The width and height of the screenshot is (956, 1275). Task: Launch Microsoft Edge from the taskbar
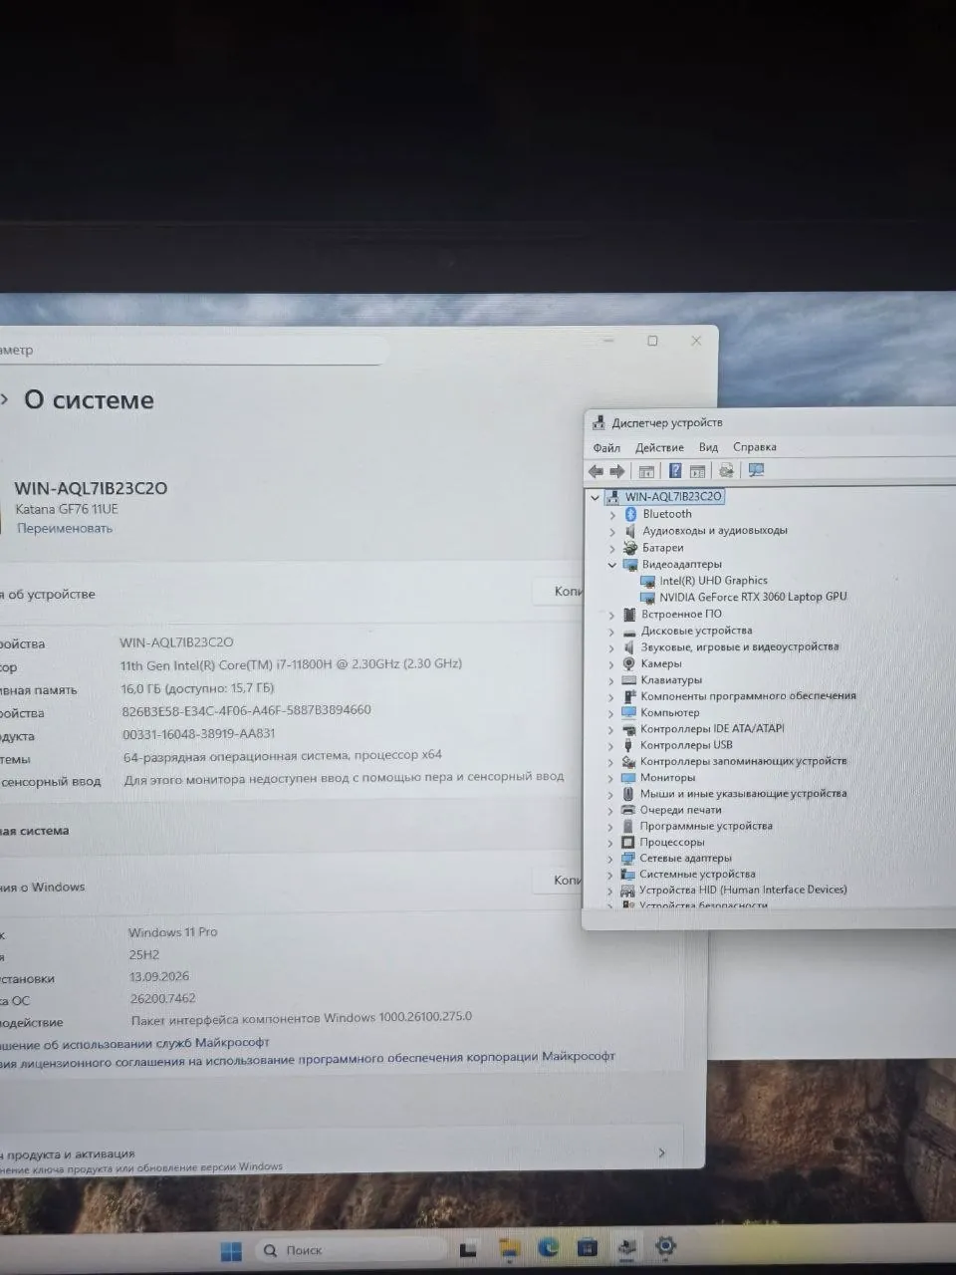click(548, 1247)
